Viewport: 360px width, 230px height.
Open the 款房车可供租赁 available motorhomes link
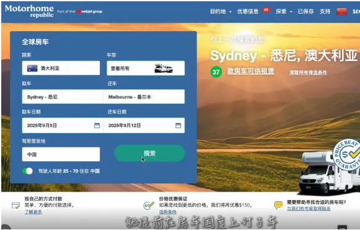[x=251, y=71]
